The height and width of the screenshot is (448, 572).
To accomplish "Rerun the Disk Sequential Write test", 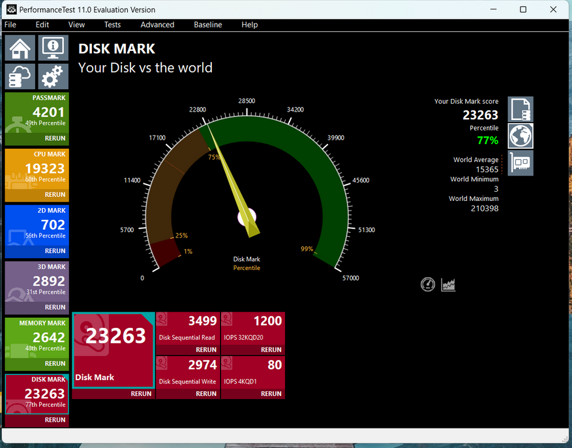I will coord(206,394).
